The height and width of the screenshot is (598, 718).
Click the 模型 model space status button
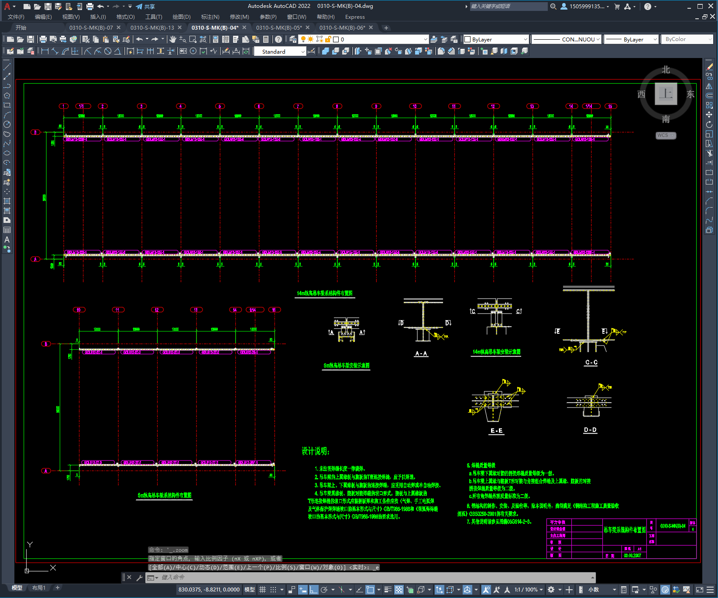250,590
